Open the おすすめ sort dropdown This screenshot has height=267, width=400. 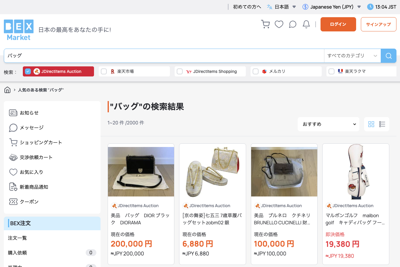click(x=329, y=124)
